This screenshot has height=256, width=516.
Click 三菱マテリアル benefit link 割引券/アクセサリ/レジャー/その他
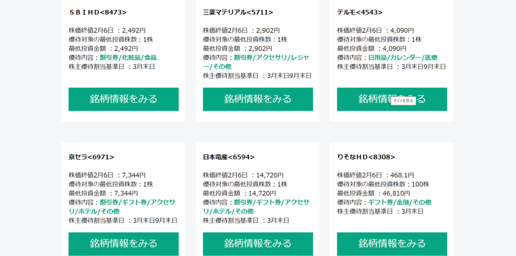click(x=256, y=62)
